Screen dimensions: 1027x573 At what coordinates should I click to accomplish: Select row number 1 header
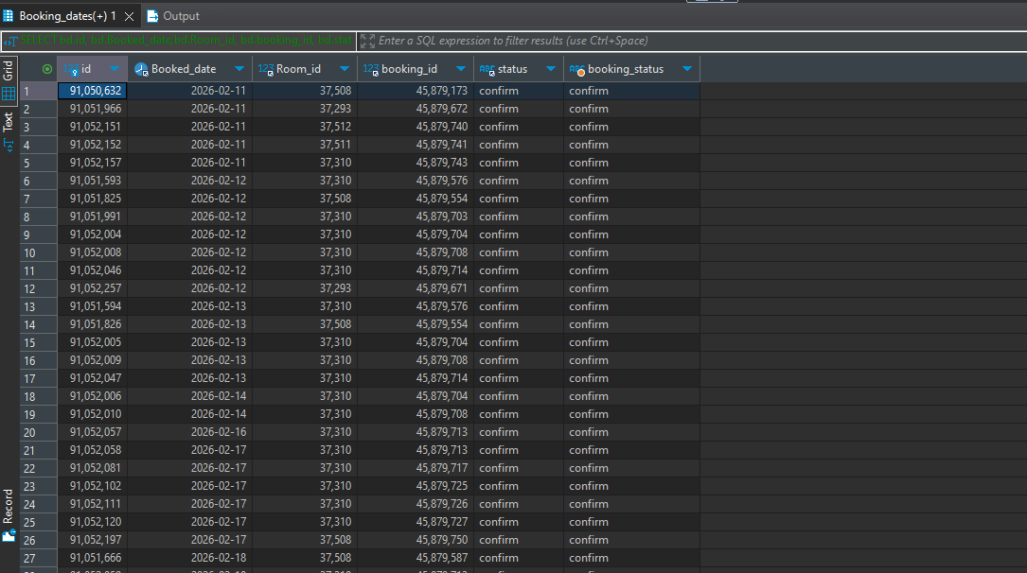(38, 91)
